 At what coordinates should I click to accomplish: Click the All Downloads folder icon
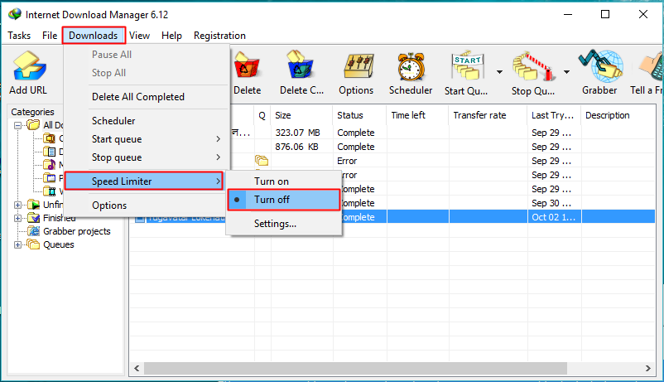pos(33,124)
